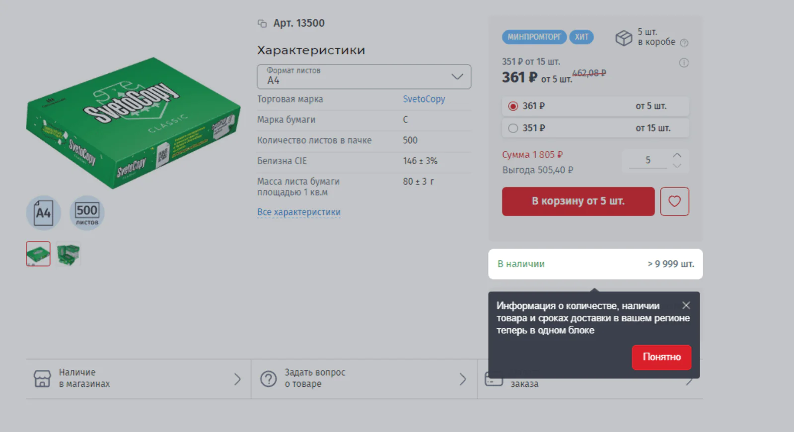The height and width of the screenshot is (432, 794).
Task: Click the main SvetoCopy product image
Action: (x=133, y=123)
